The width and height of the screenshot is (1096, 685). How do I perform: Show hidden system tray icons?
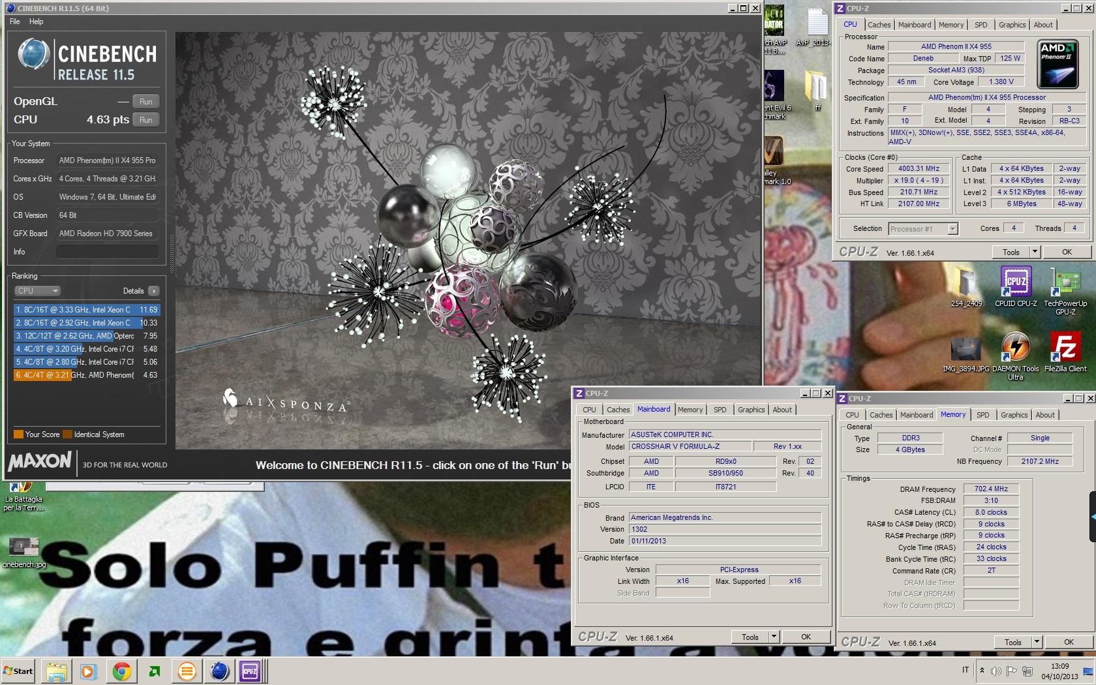982,671
